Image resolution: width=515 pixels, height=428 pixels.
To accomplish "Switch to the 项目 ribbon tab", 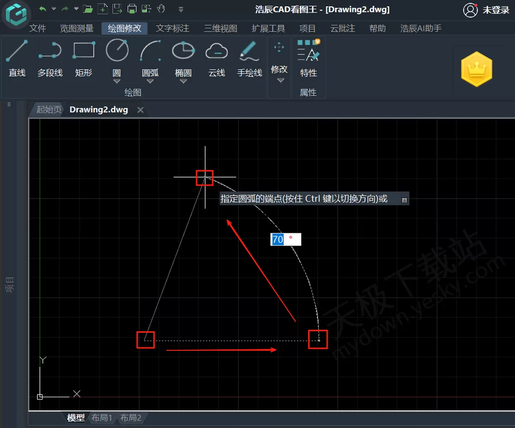I will [x=307, y=28].
